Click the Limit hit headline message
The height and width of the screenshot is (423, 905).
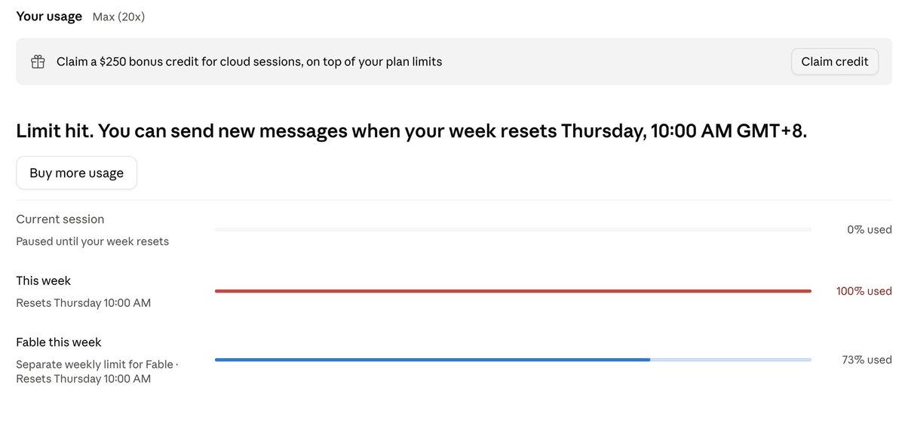tap(411, 131)
